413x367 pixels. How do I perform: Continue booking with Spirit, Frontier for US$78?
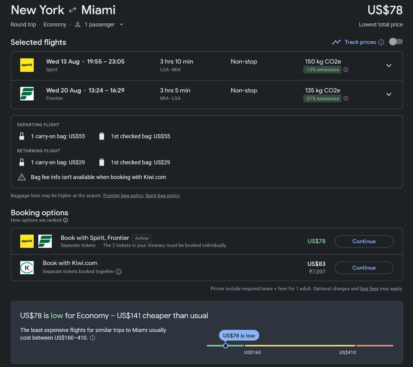[x=364, y=241]
